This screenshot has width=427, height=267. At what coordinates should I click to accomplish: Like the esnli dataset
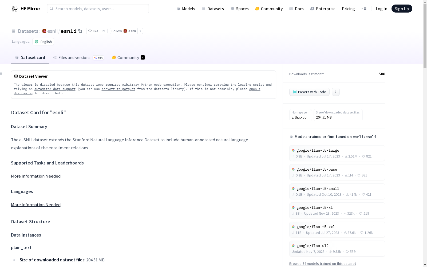coord(93,31)
